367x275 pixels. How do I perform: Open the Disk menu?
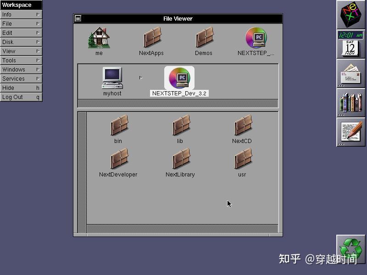pyautogui.click(x=21, y=42)
